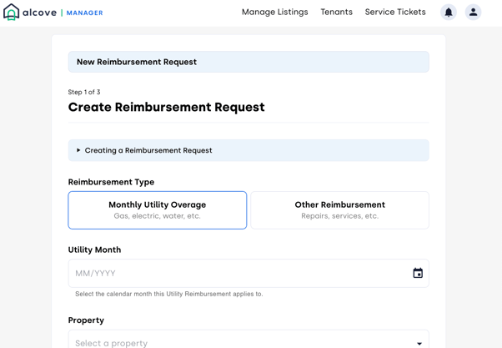Click the New Reimbursement Request banner

[248, 62]
